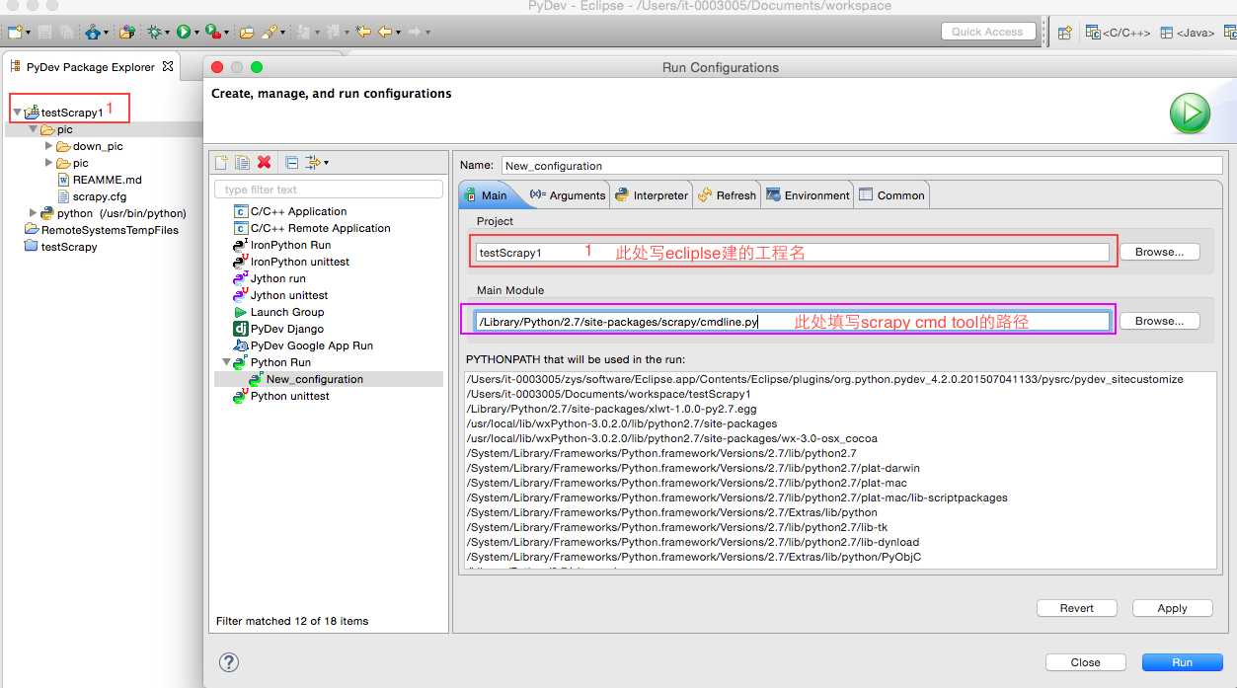1237x688 pixels.
Task: Click the Project text field
Action: [x=792, y=252]
